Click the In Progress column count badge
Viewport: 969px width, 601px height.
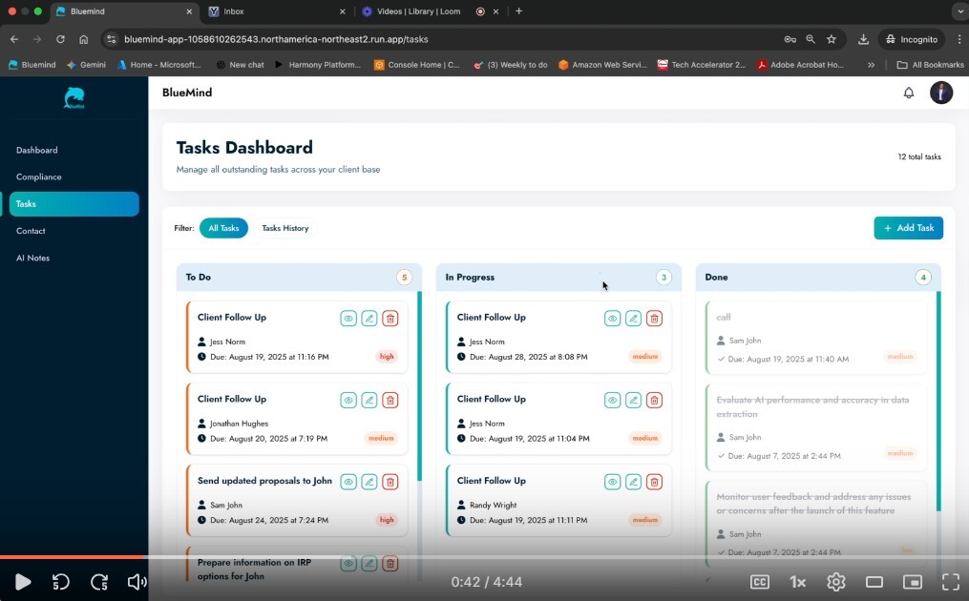tap(664, 278)
